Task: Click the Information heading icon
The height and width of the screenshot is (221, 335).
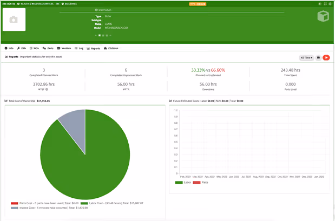Action: (x=96, y=10)
